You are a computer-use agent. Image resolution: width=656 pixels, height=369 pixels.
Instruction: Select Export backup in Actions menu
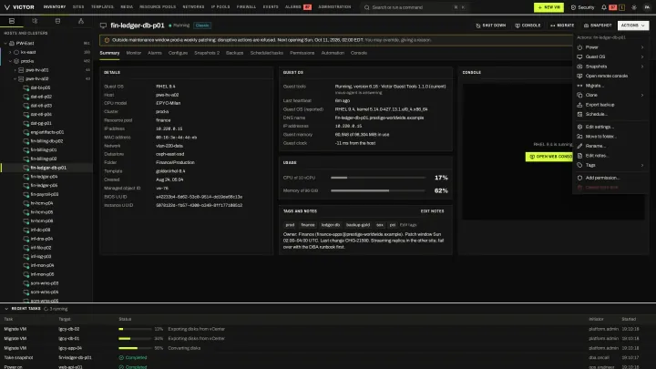(x=610, y=105)
